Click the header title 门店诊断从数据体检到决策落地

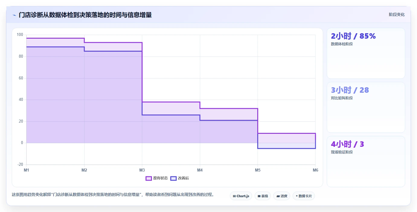click(85, 15)
